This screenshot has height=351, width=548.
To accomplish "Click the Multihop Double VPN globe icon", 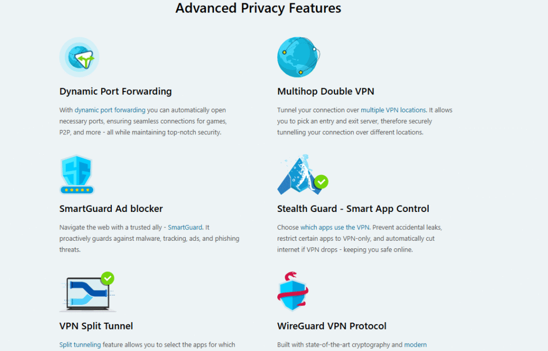I will pyautogui.click(x=299, y=57).
